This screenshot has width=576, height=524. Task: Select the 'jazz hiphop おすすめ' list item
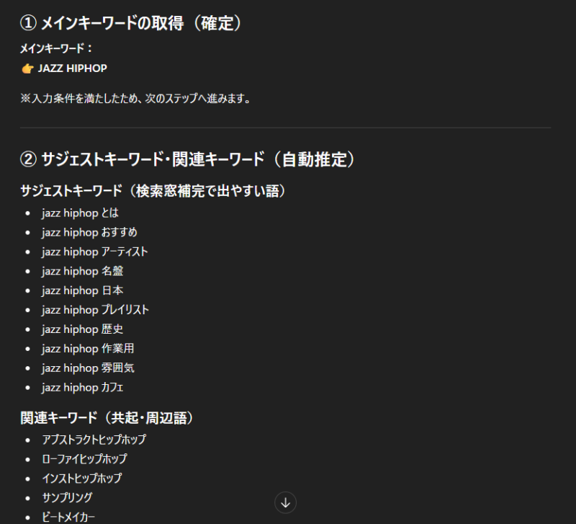pyautogui.click(x=89, y=232)
